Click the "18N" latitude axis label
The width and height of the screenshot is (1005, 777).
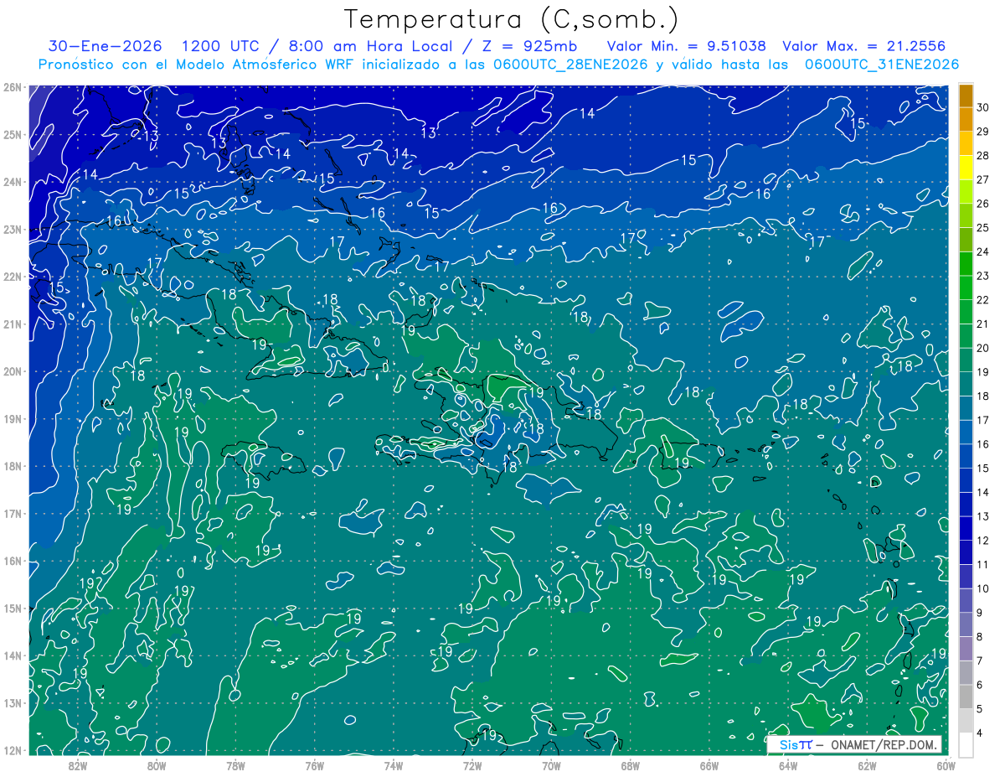pos(13,466)
